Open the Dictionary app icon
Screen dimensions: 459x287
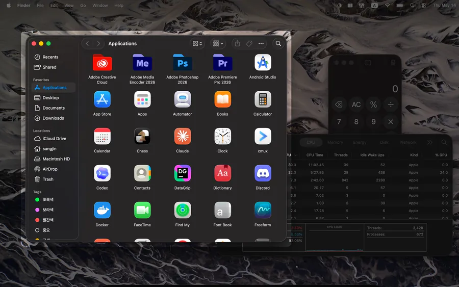click(x=222, y=173)
